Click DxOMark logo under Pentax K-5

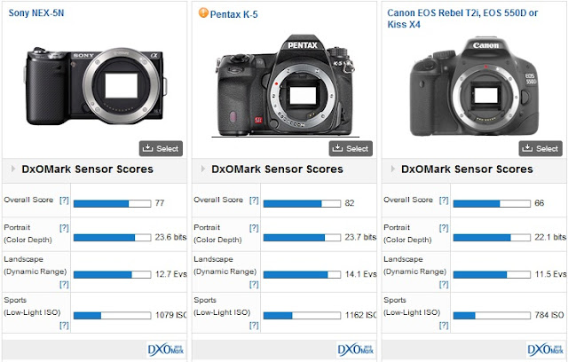tap(356, 350)
